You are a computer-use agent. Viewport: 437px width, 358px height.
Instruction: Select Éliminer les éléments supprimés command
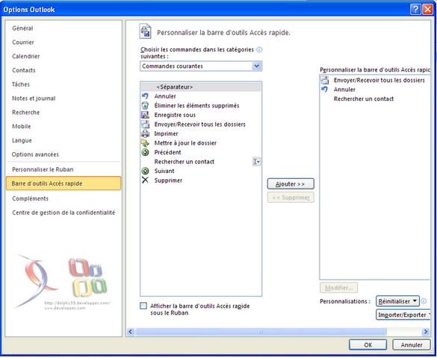201,105
